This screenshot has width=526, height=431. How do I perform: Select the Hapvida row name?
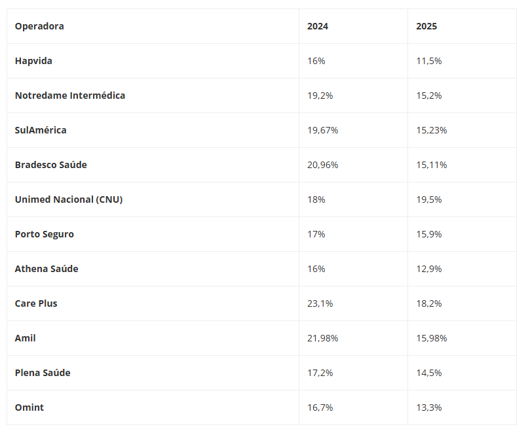tap(33, 61)
